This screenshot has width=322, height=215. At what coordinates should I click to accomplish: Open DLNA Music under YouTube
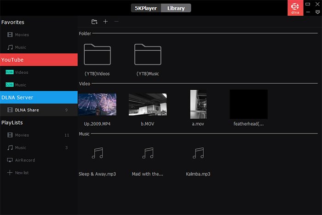click(x=39, y=85)
